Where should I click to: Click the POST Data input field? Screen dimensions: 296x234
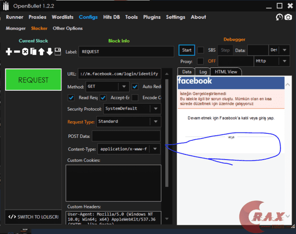coord(126,136)
